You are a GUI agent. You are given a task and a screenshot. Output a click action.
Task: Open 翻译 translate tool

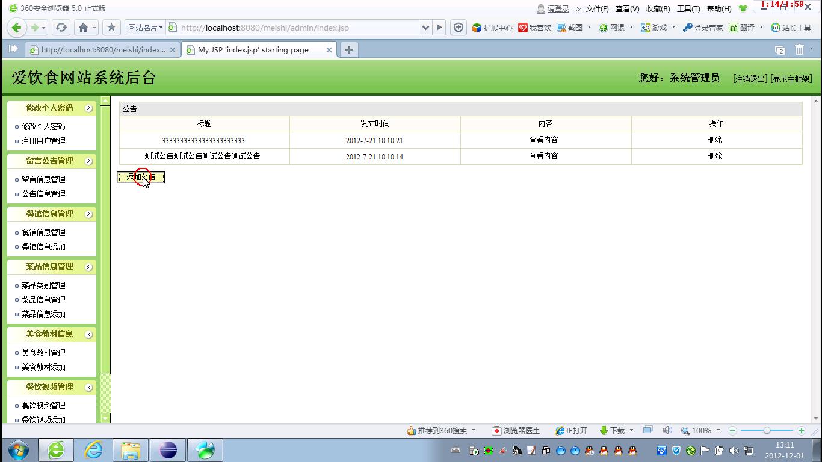coord(742,28)
